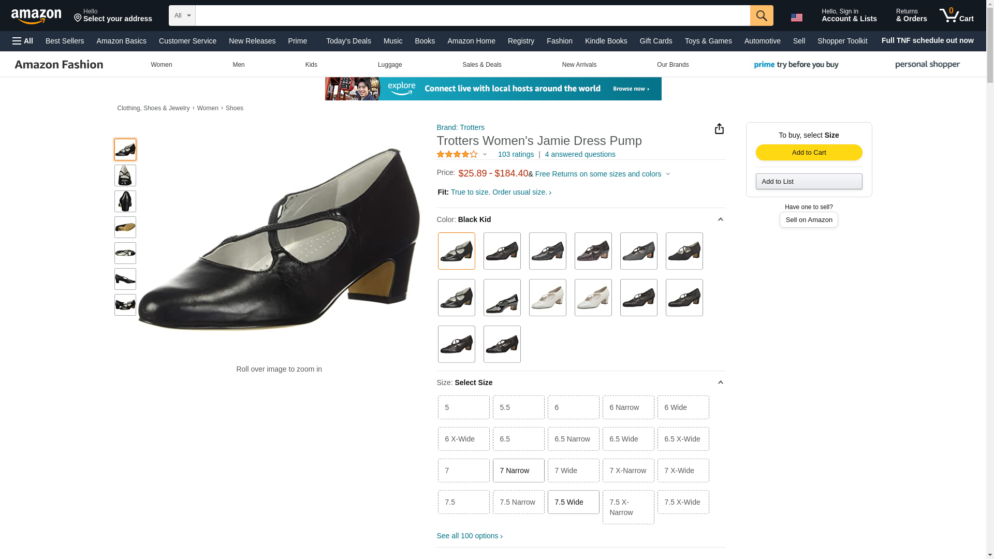Click the share icon near product title

coord(719,129)
